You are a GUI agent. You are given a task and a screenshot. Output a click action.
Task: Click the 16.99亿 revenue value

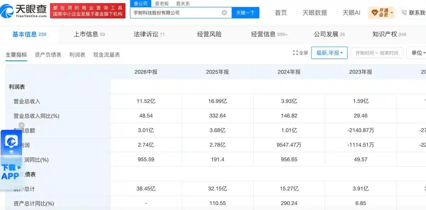point(218,101)
